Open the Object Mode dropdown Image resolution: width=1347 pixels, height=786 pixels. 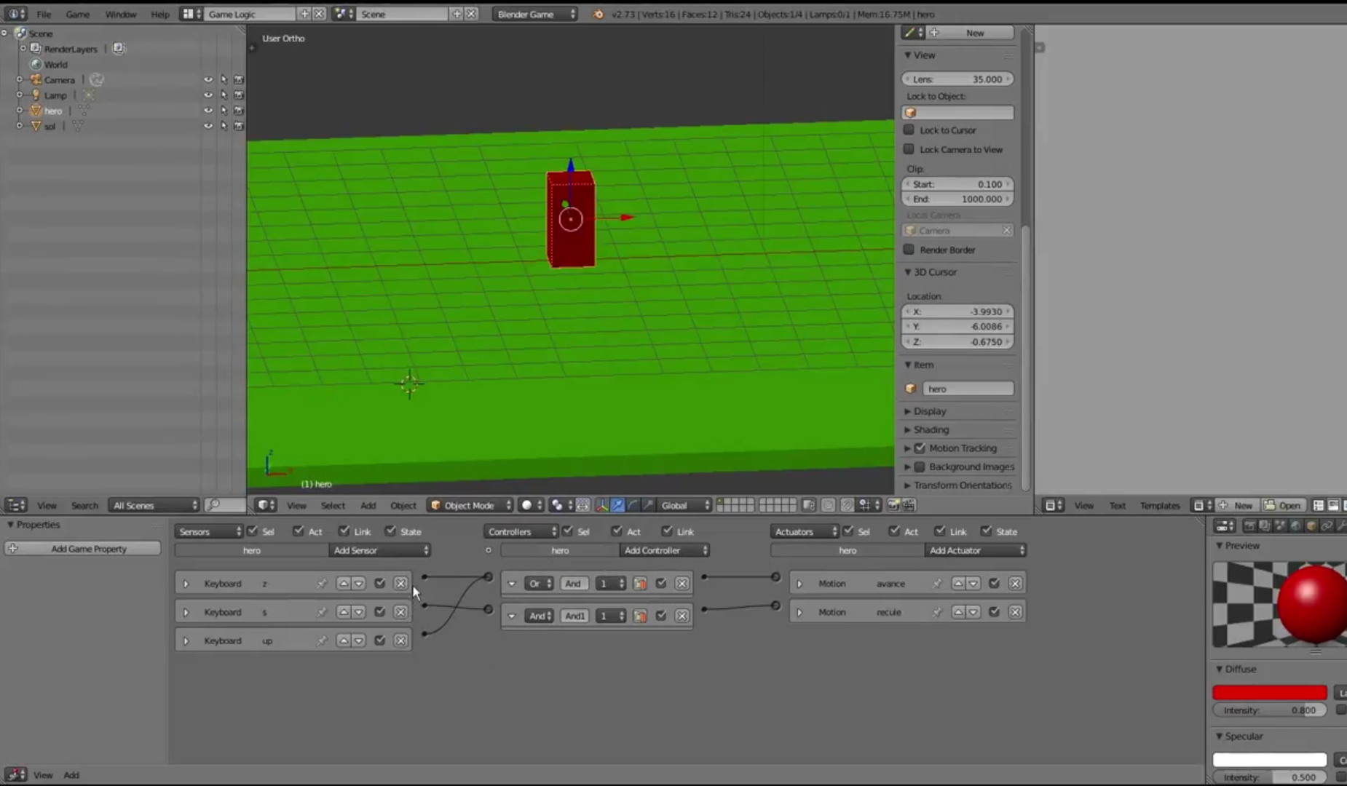click(x=470, y=505)
